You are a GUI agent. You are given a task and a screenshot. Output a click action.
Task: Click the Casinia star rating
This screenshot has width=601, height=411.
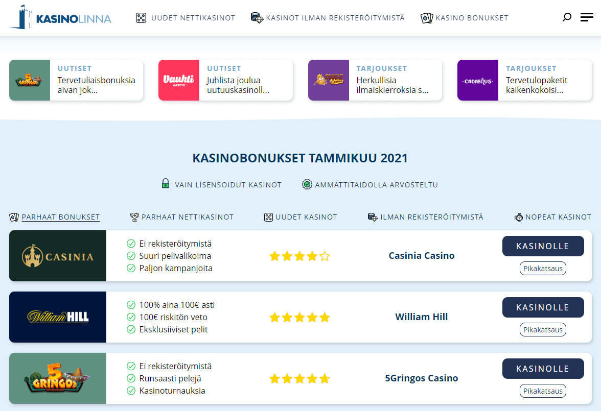click(x=299, y=256)
